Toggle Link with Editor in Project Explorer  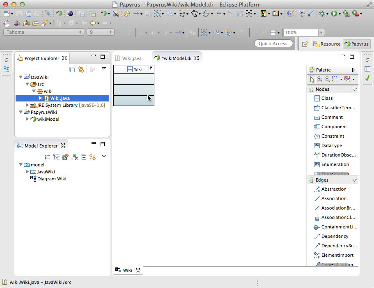(x=81, y=69)
